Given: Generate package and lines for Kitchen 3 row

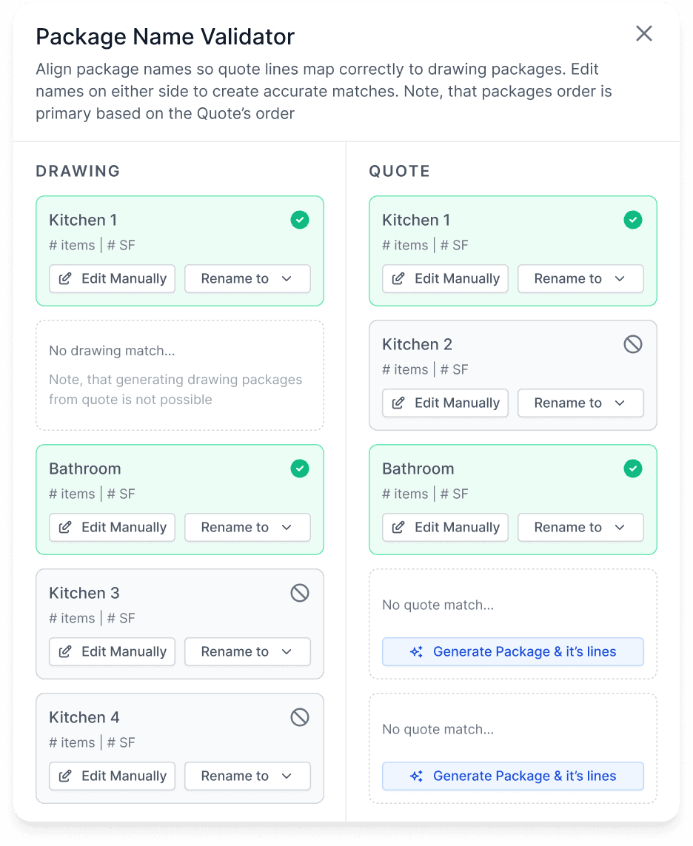Looking at the screenshot, I should pyautogui.click(x=513, y=652).
